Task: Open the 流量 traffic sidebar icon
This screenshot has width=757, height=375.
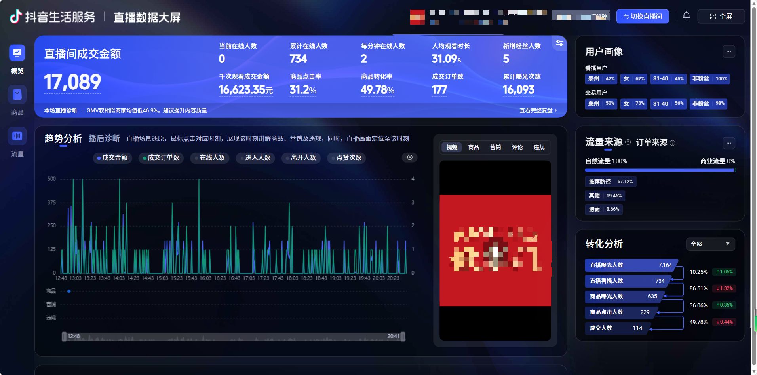Action: coord(17,136)
